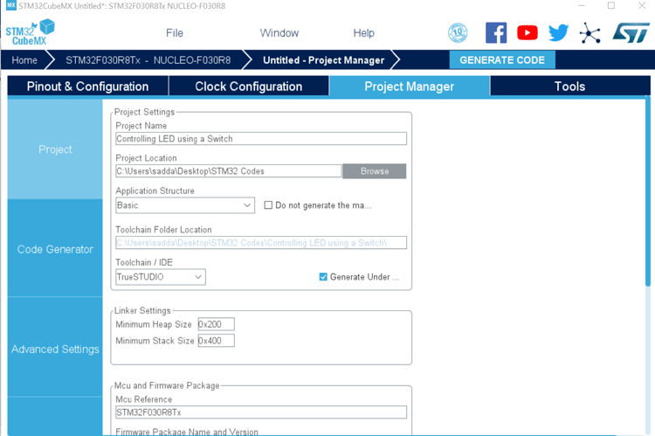Viewport: 655px width, 436px height.
Task: Switch to Pinout & Configuration tab
Action: [x=87, y=87]
